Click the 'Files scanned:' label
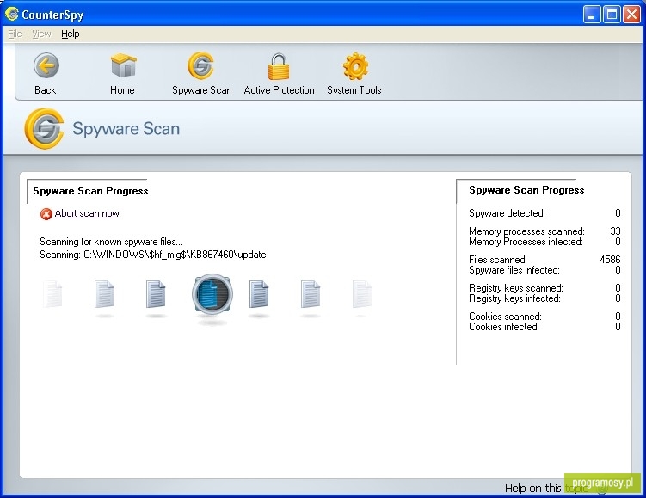The image size is (646, 498). tap(498, 260)
